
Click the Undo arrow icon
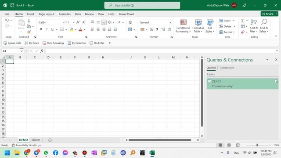coord(7,21)
